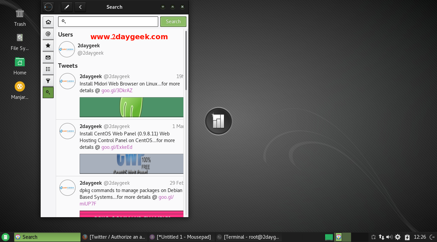Open the Favorites star sidebar icon
This screenshot has width=437, height=242.
coord(48,46)
